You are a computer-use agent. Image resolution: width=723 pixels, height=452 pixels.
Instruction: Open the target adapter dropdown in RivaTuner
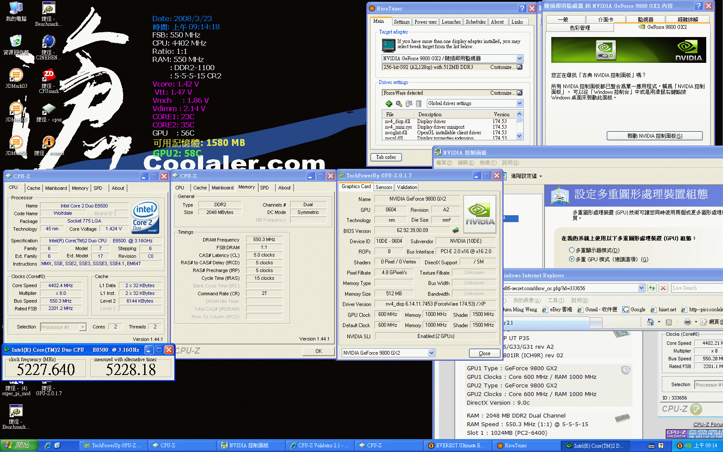519,59
